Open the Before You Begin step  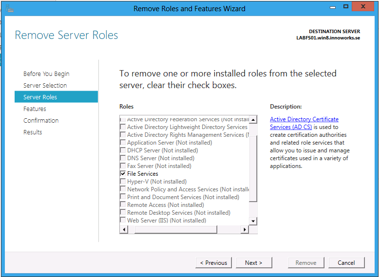[46, 74]
